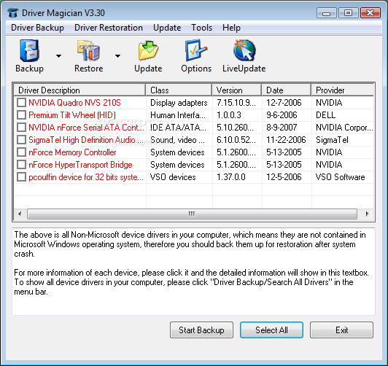Maximize the Driver Magician window

point(348,13)
